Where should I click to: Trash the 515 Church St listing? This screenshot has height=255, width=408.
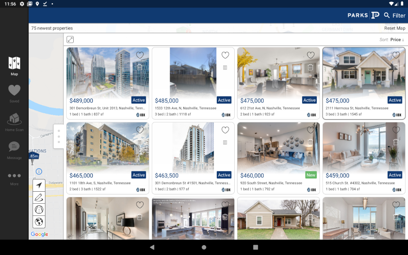396,142
